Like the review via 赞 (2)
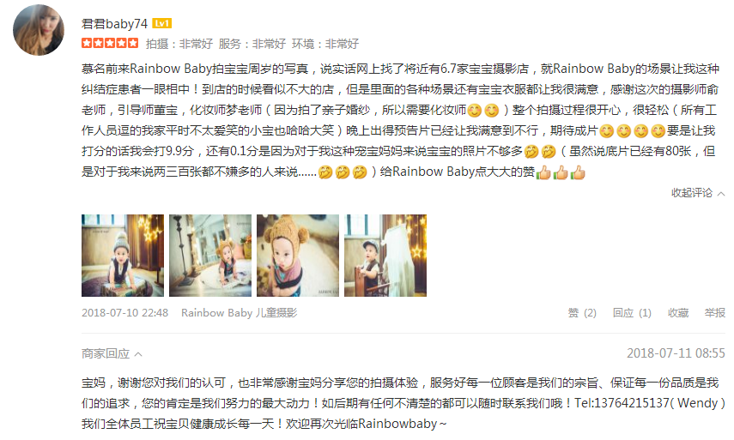 pyautogui.click(x=582, y=313)
